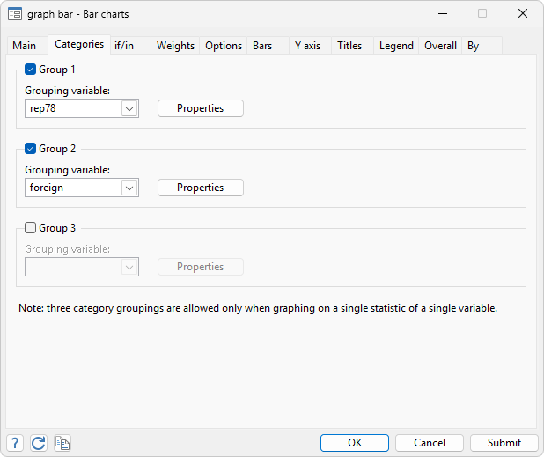Expand the rep78 grouping variable dropdown
Image resolution: width=544 pixels, height=457 pixels.
[129, 108]
